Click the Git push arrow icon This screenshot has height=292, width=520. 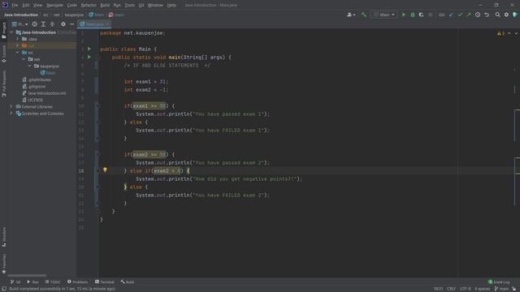pos(469,15)
